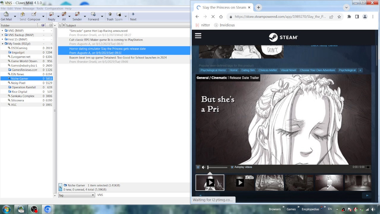Click the Visual Novel tag

pos(289,70)
